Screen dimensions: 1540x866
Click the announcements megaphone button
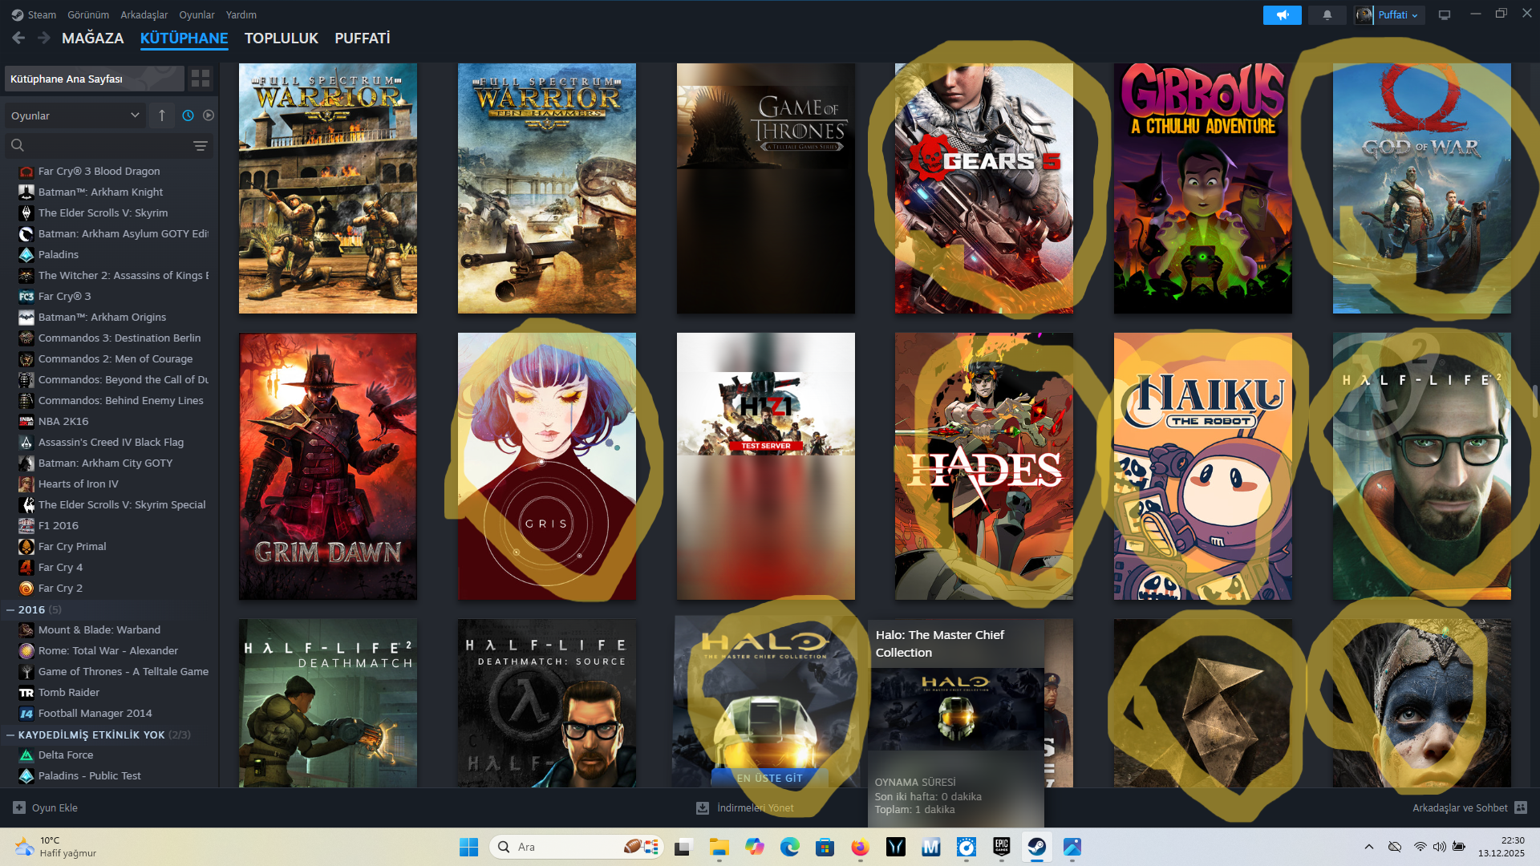[1282, 15]
